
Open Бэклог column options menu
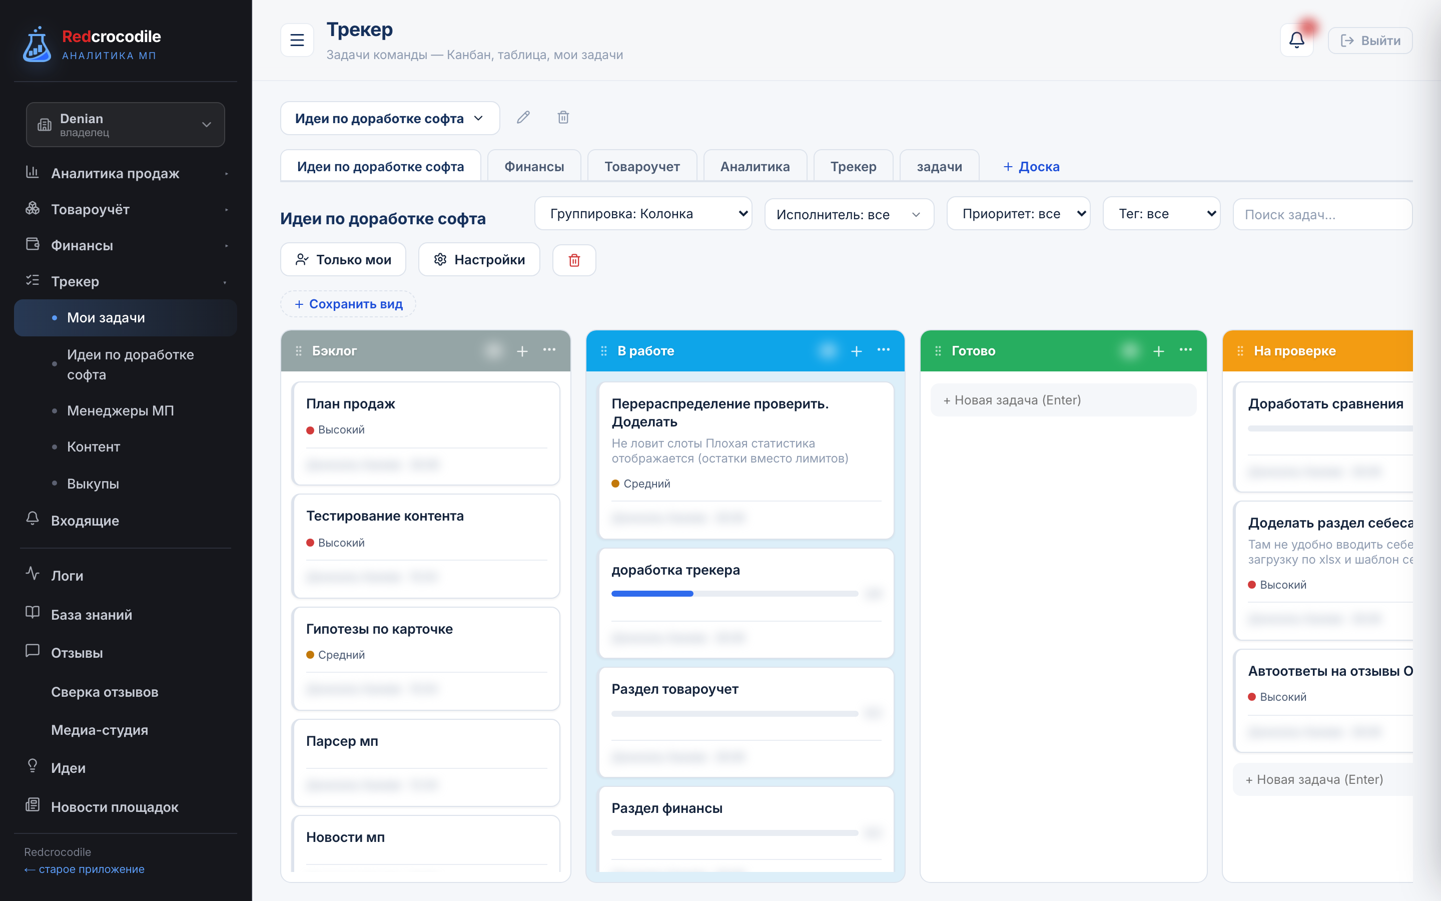[549, 350]
